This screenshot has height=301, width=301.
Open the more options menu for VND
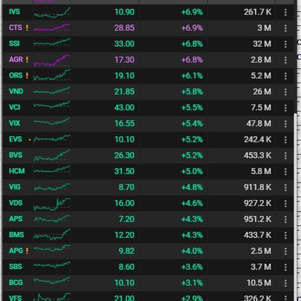click(x=285, y=92)
